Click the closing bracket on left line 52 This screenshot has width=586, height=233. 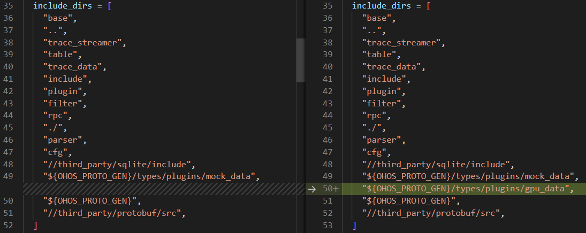(35, 225)
